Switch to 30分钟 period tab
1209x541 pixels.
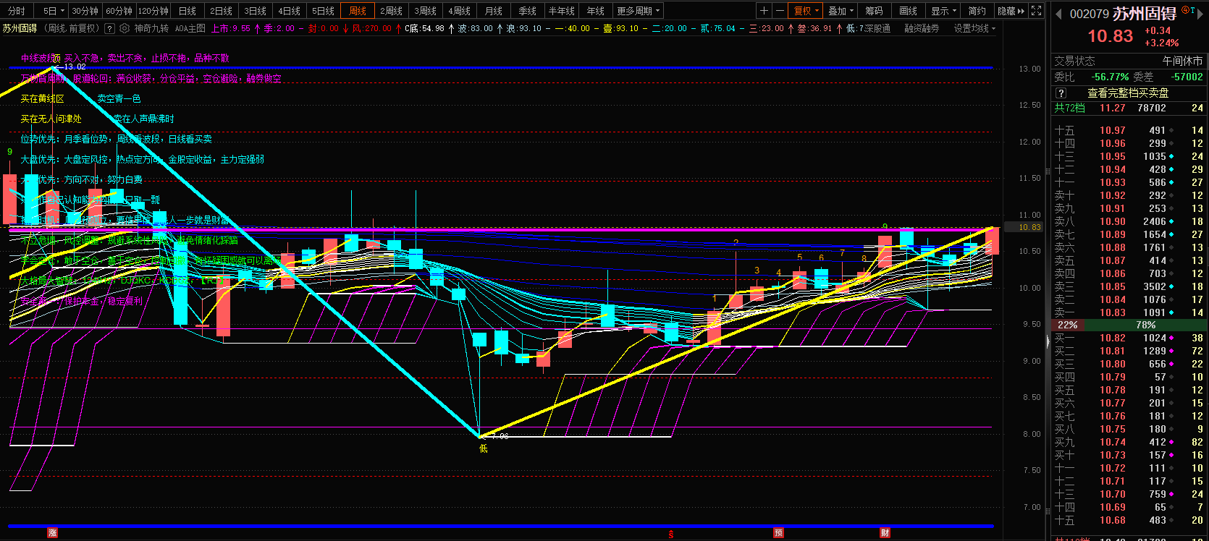click(x=85, y=11)
